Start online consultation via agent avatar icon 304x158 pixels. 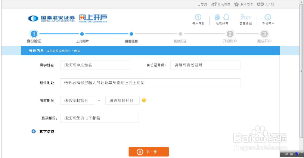(217, 17)
